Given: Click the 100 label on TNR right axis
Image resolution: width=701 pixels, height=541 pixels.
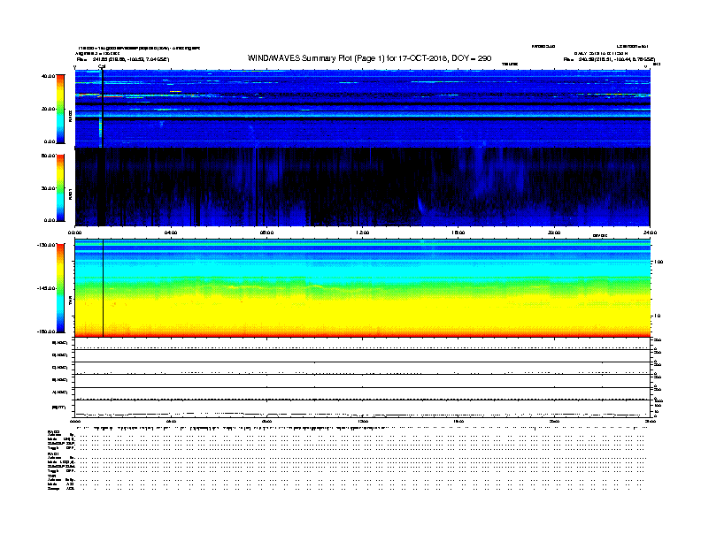Looking at the screenshot, I should [659, 262].
